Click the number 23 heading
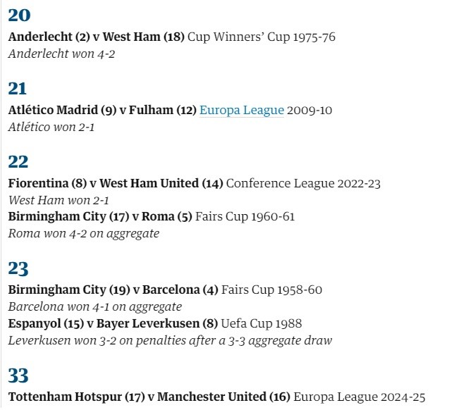The width and height of the screenshot is (456, 410). click(x=18, y=268)
